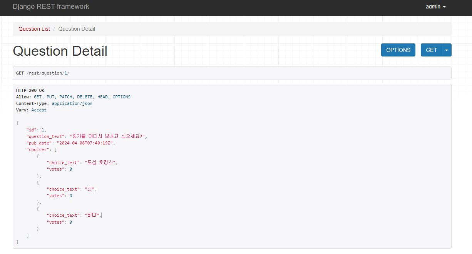Open the admin user dropdown
Screen dimensions: 472x254
(435, 7)
